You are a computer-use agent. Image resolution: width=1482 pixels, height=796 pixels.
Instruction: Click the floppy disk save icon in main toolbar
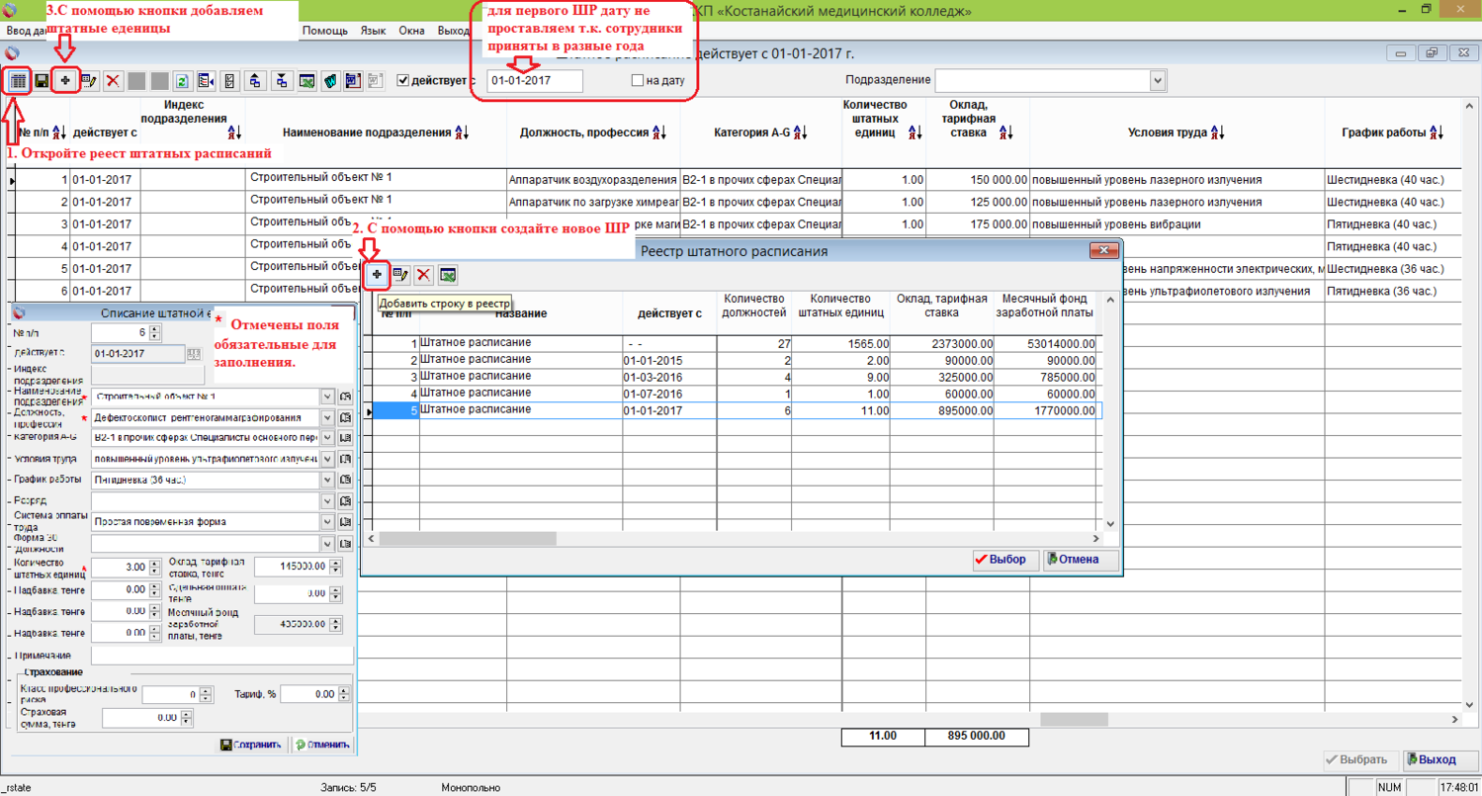42,81
